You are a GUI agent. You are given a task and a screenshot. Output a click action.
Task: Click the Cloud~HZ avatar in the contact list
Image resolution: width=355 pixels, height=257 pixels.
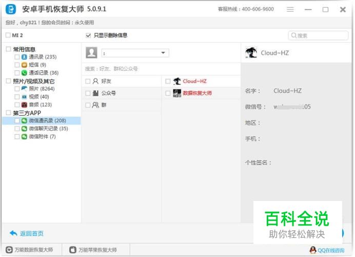(x=177, y=81)
